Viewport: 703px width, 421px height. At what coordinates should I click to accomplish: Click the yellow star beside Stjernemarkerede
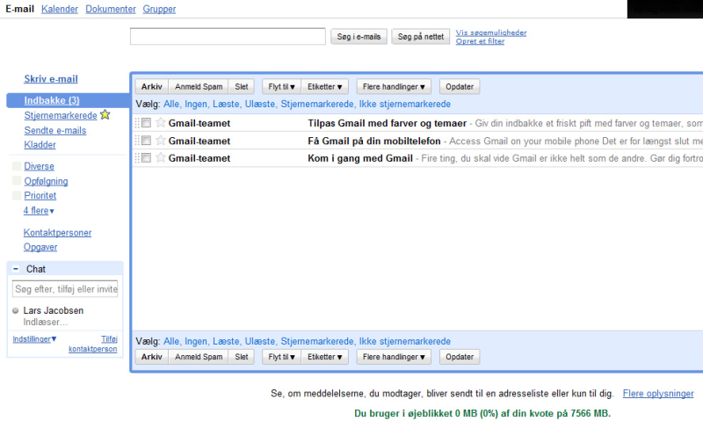pyautogui.click(x=105, y=115)
